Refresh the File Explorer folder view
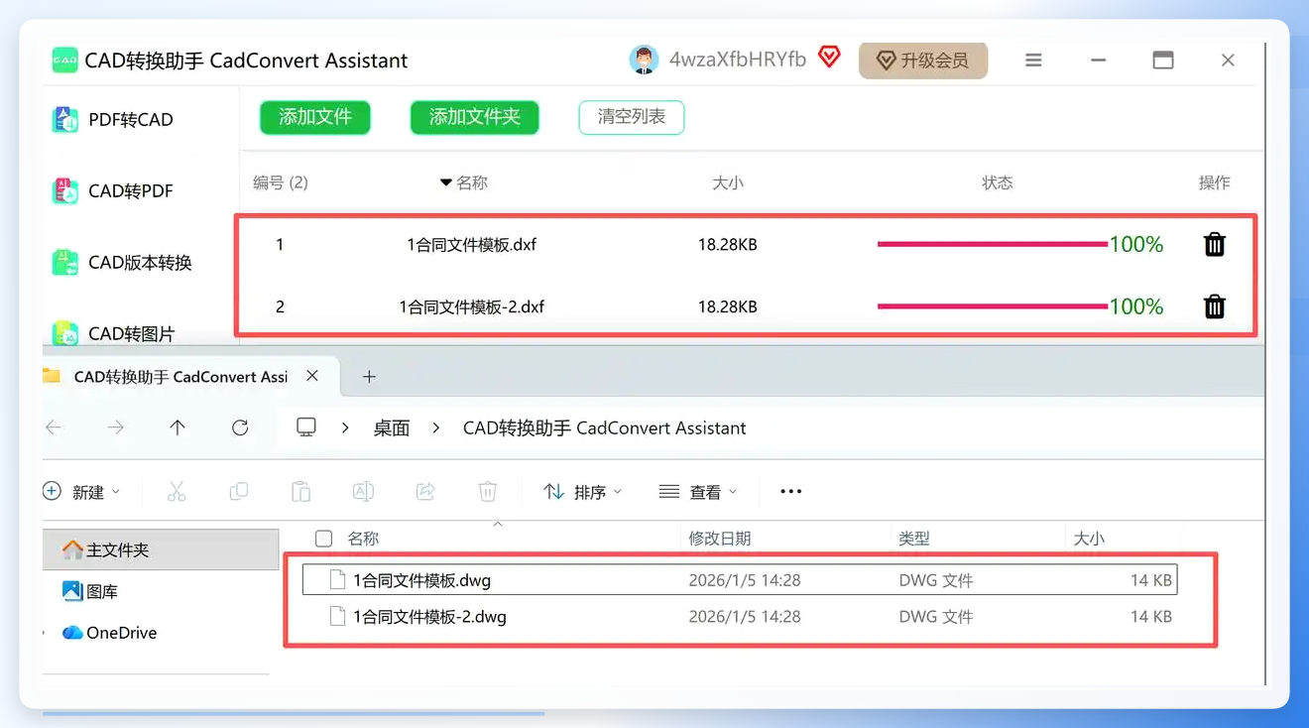This screenshot has height=728, width=1309. (x=240, y=427)
